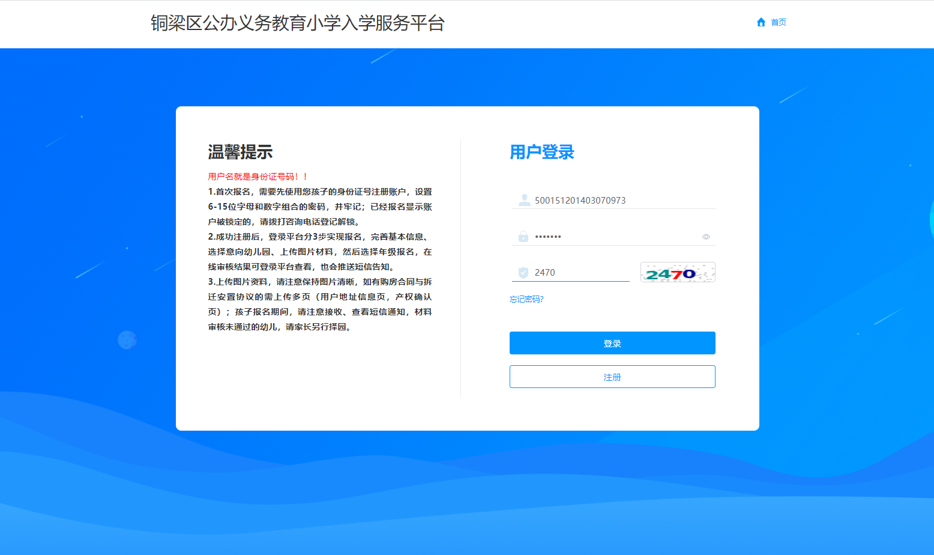Click the 用户登录 heading

(542, 152)
